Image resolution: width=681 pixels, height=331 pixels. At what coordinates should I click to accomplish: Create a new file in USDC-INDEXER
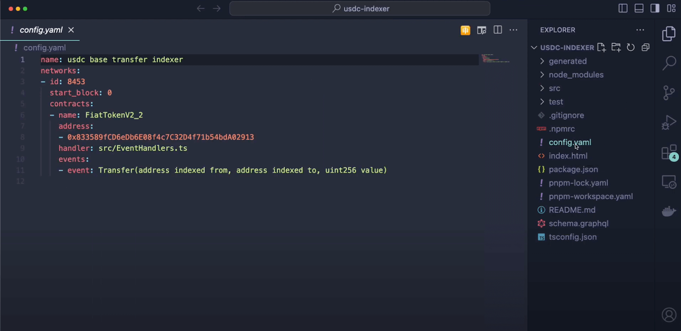pyautogui.click(x=602, y=47)
